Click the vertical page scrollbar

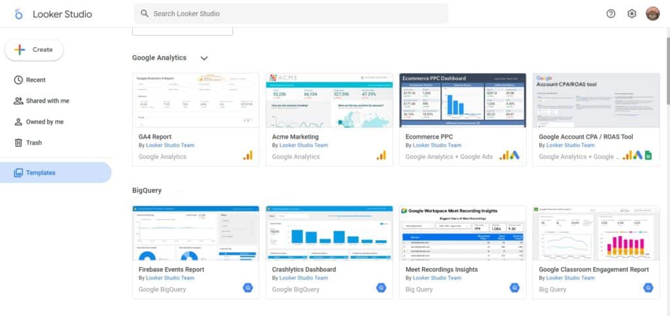pos(666,72)
